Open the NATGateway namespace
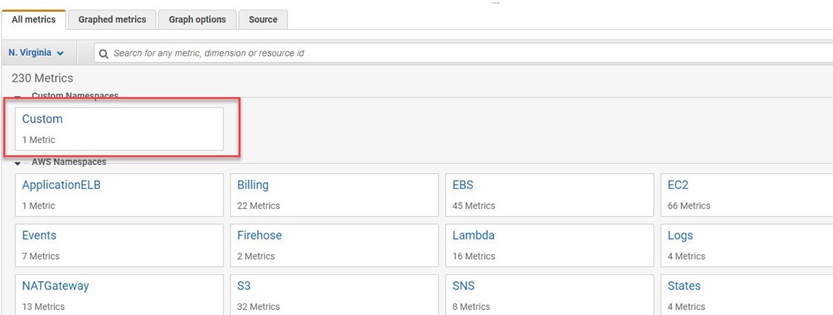 tap(56, 286)
